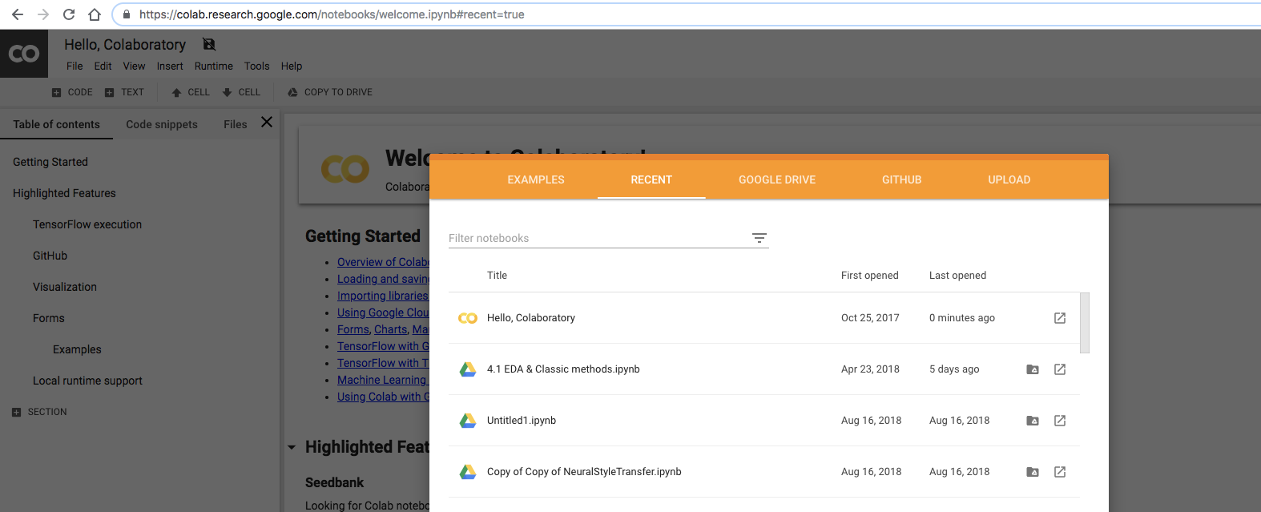
Task: Click Drive icon of NeuralStyleTransfer row
Action: click(468, 472)
